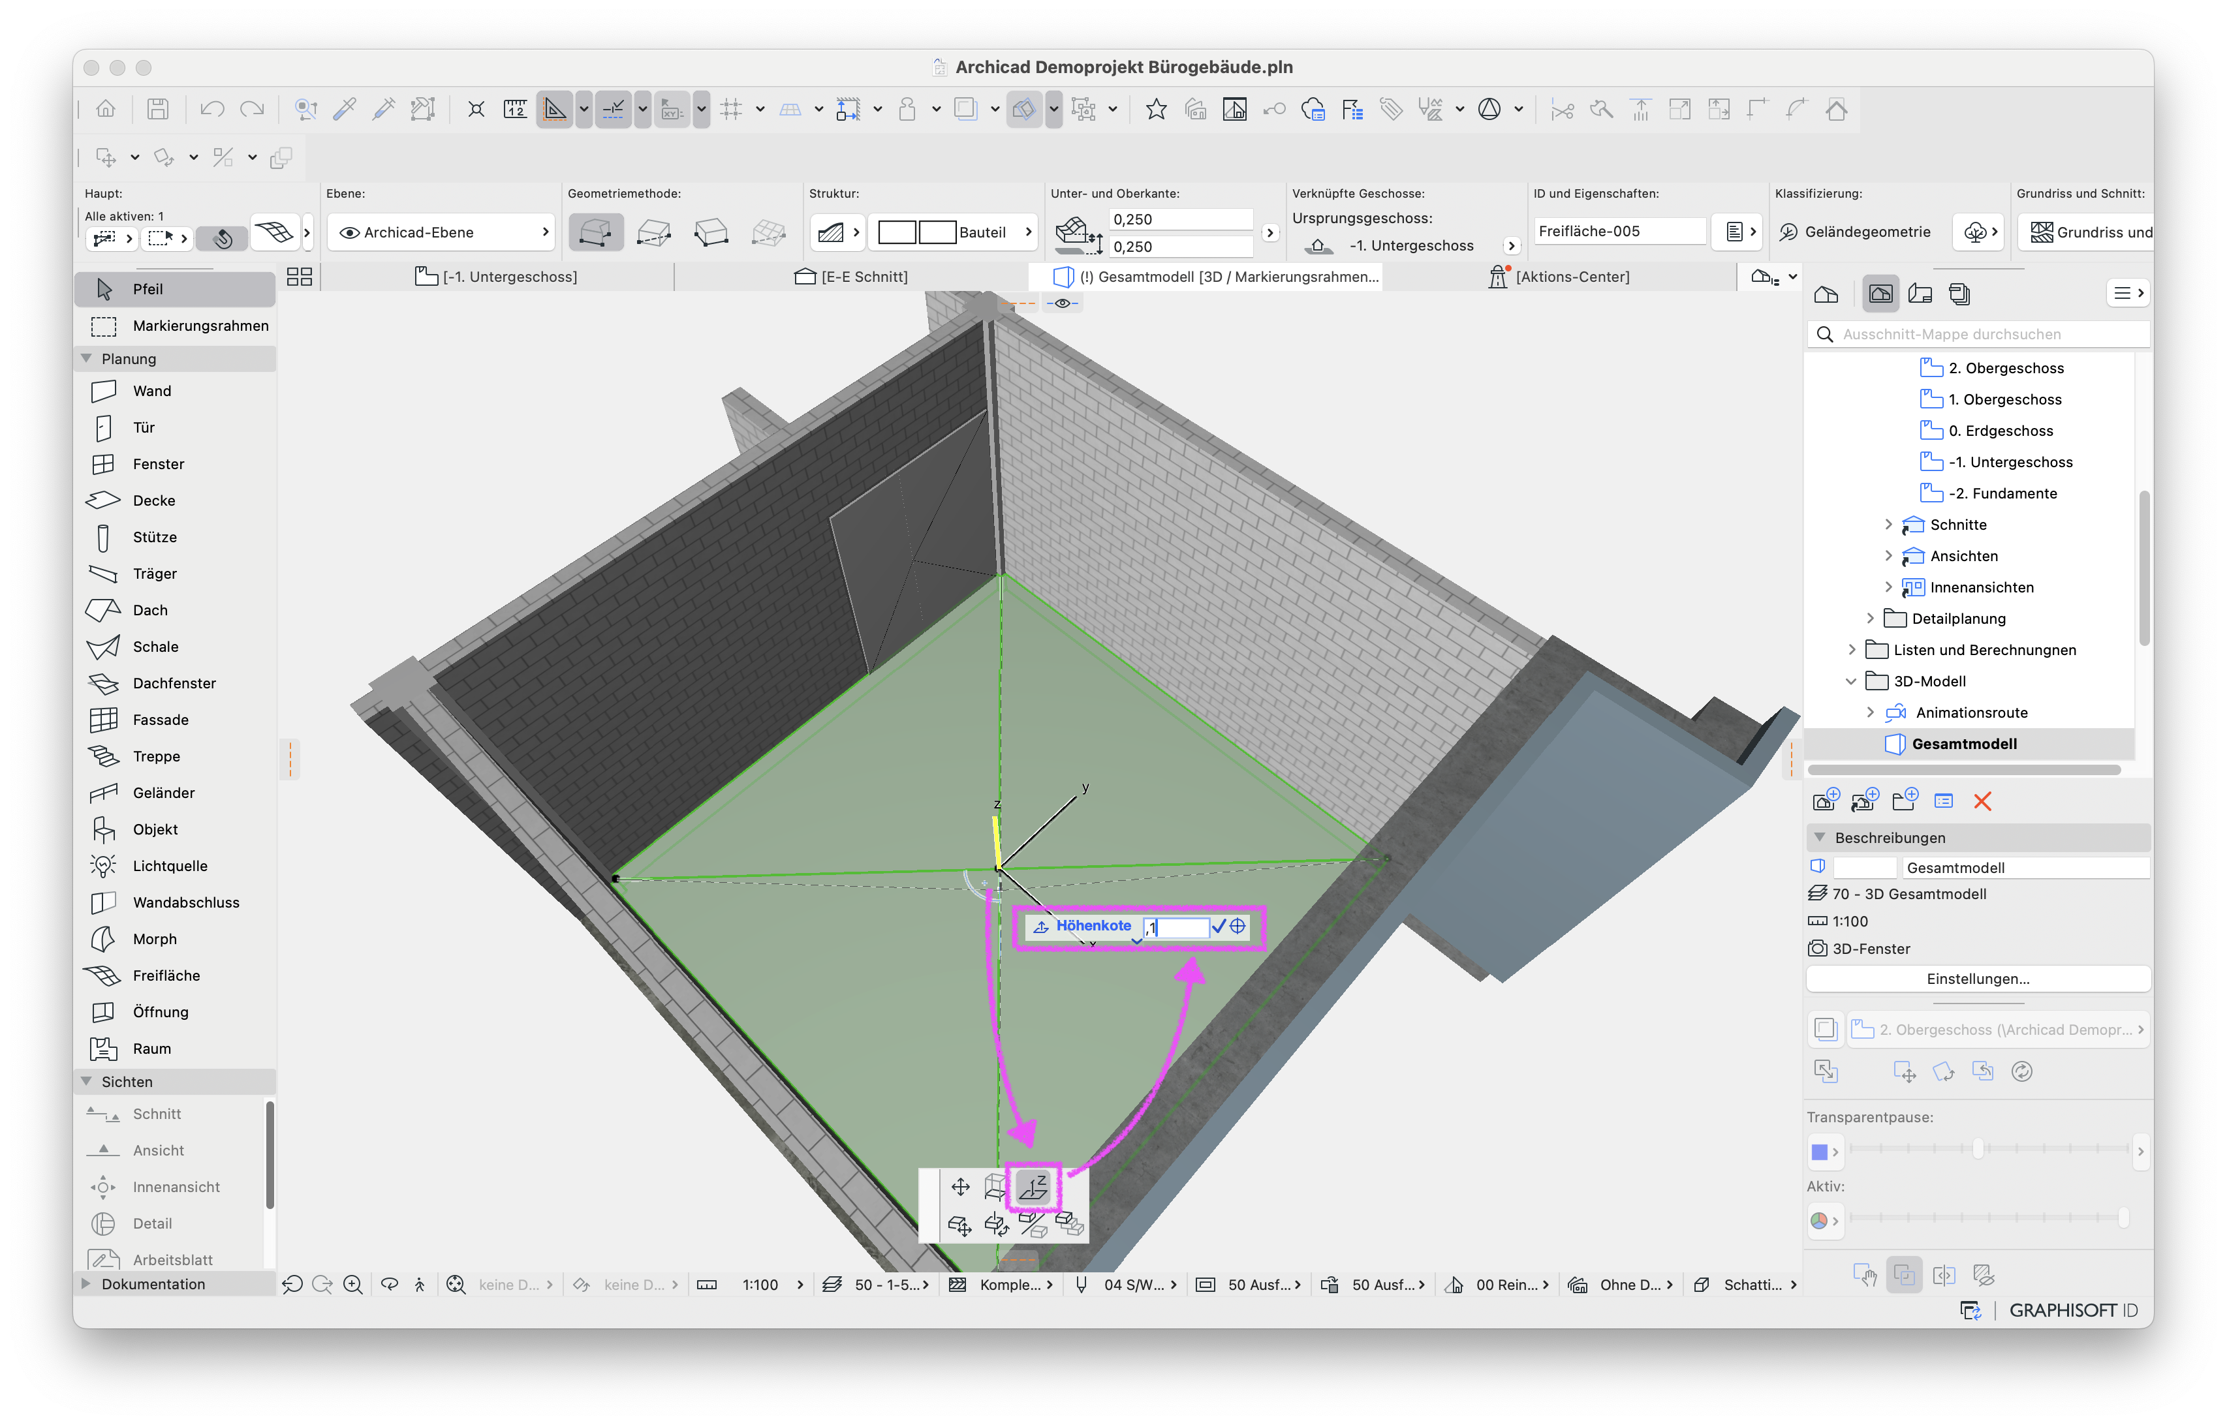Image resolution: width=2227 pixels, height=1425 pixels.
Task: Choose the Tür tool
Action: pyautogui.click(x=175, y=427)
